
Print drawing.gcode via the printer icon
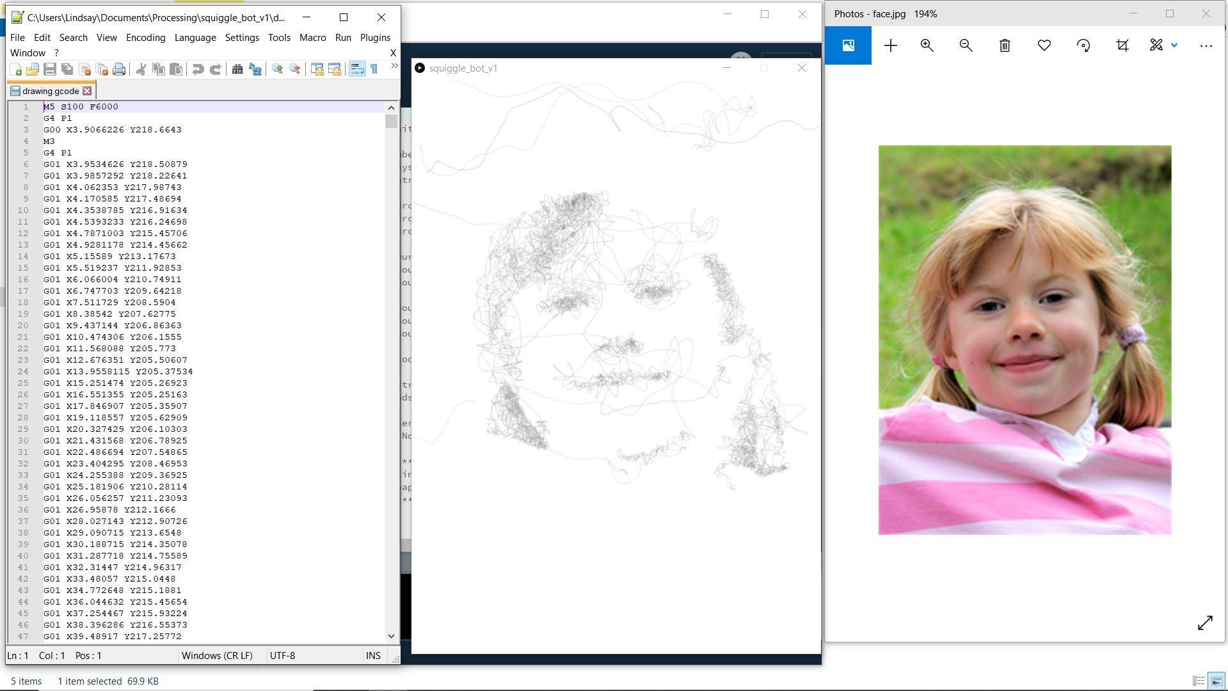(118, 68)
